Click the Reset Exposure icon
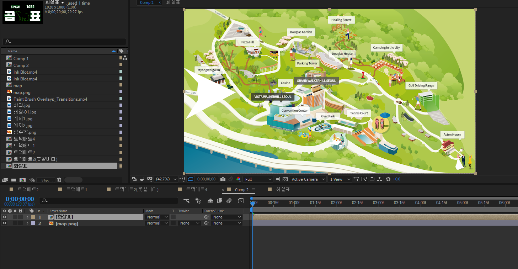The height and width of the screenshot is (269, 518). (x=388, y=179)
